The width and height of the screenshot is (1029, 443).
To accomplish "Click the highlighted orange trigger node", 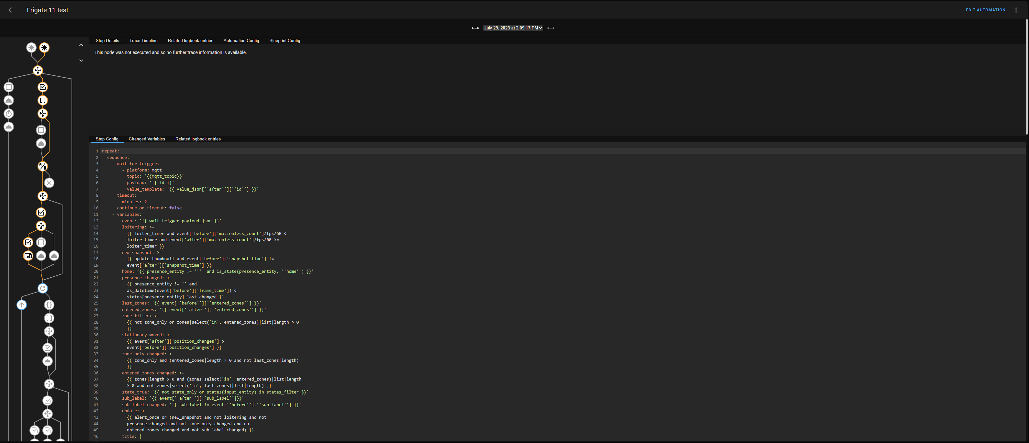I will coord(44,48).
